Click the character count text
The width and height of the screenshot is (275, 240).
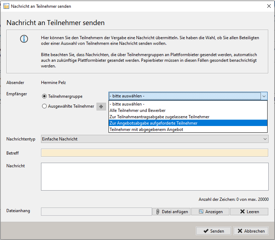(234, 199)
